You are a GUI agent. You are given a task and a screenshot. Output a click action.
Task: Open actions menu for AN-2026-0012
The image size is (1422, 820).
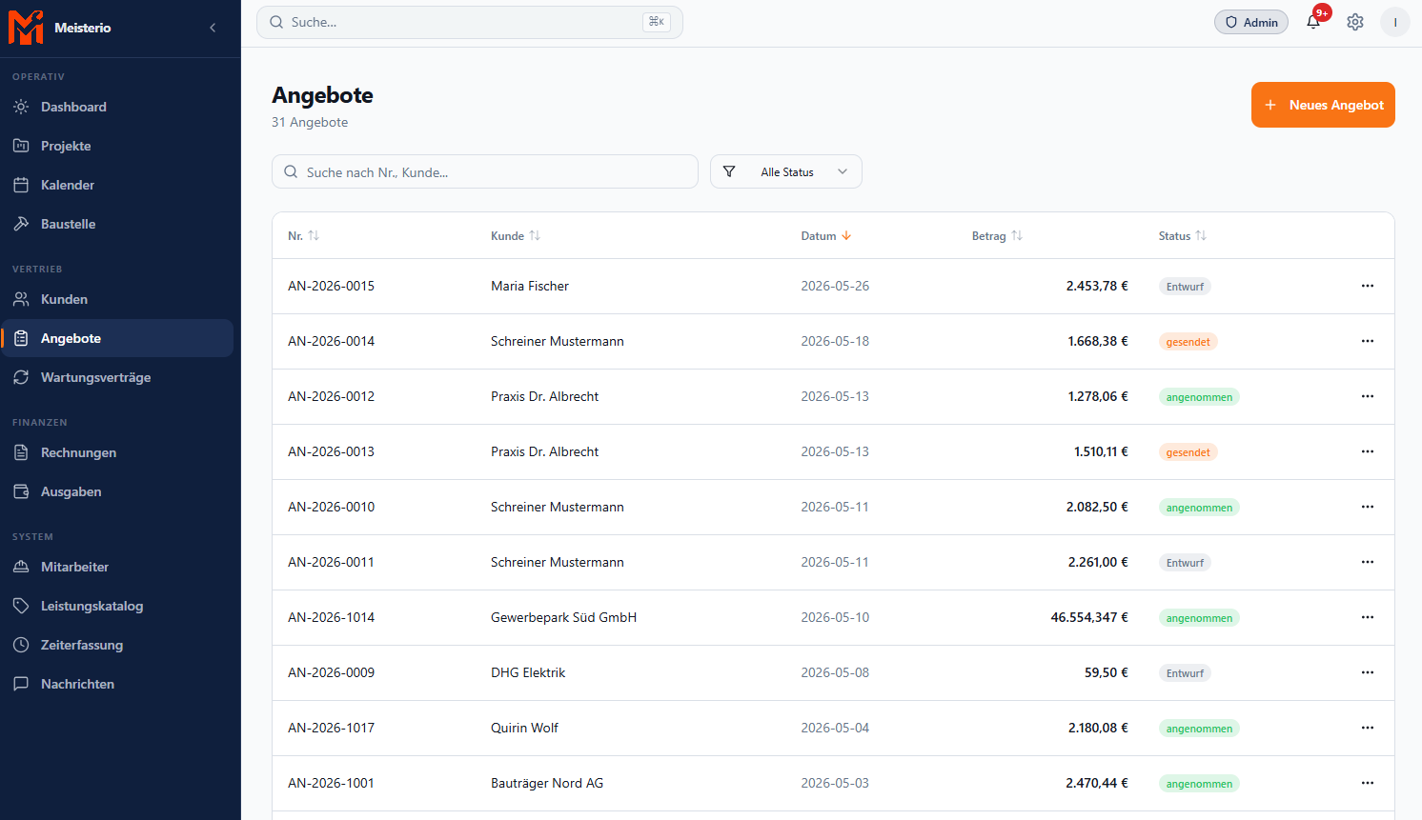click(1368, 396)
